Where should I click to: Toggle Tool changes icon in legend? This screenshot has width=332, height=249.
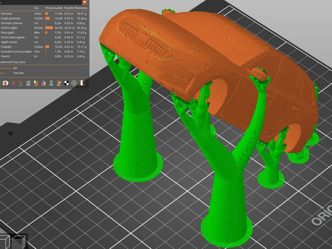coord(36,83)
